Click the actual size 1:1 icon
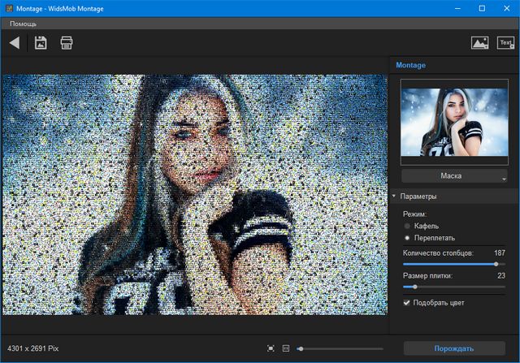 [x=286, y=348]
